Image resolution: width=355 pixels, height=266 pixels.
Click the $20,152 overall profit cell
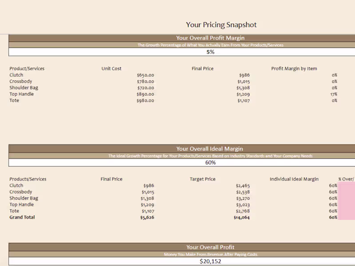coord(210,261)
